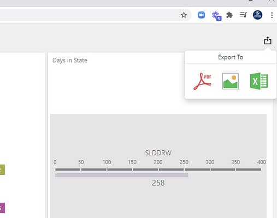Click the 400 scale mark on gauge
Viewport: 277px width, 218px height.
261,162
